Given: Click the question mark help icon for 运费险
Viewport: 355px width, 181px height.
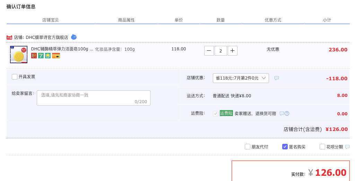Looking at the screenshot, I should [287, 113].
